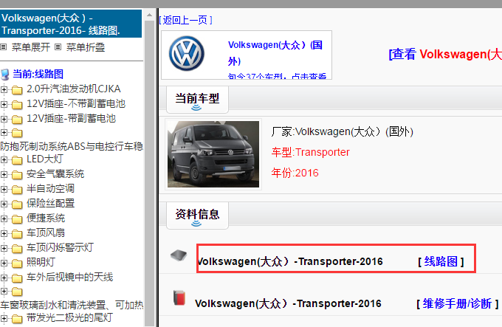Image resolution: width=502 pixels, height=327 pixels.
Task: Click the Volkswagen Transporter-2016 线路图 header title
Action: [71, 24]
